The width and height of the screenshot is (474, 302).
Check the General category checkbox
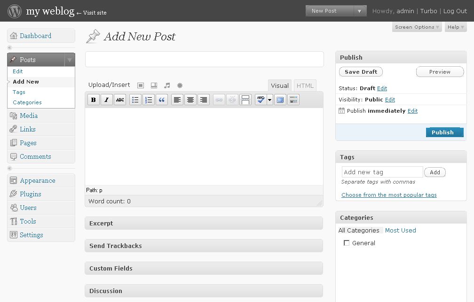coord(347,243)
